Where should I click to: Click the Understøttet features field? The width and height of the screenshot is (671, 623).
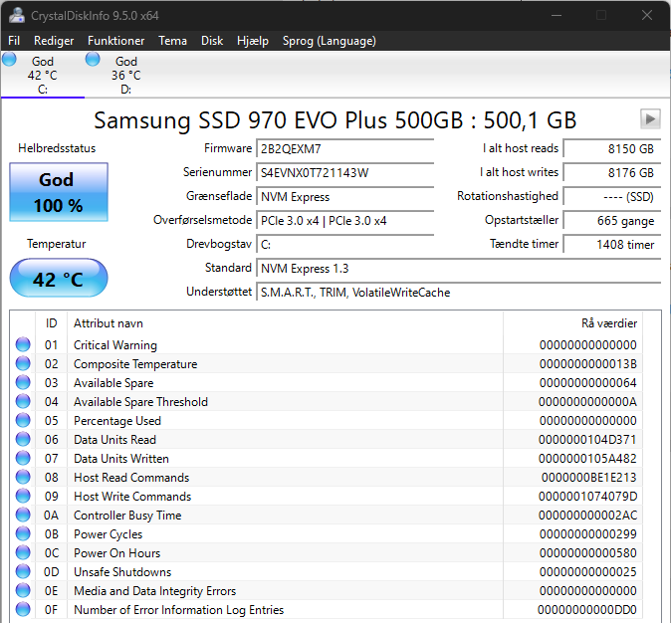pos(459,293)
